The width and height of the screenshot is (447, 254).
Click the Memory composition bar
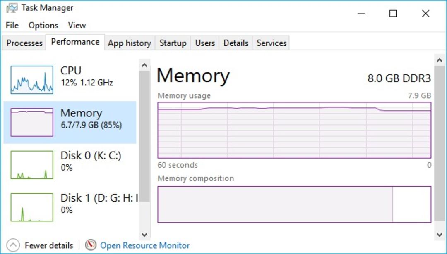(294, 204)
